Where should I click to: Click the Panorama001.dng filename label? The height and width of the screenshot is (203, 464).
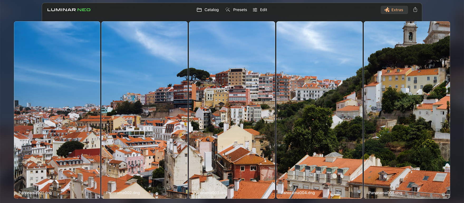35,193
